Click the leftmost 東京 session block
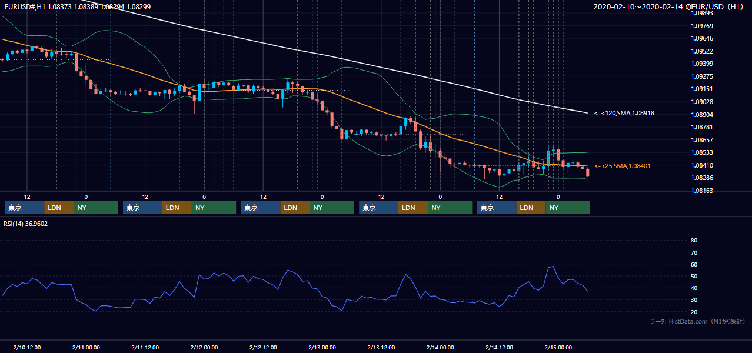 click(x=25, y=208)
